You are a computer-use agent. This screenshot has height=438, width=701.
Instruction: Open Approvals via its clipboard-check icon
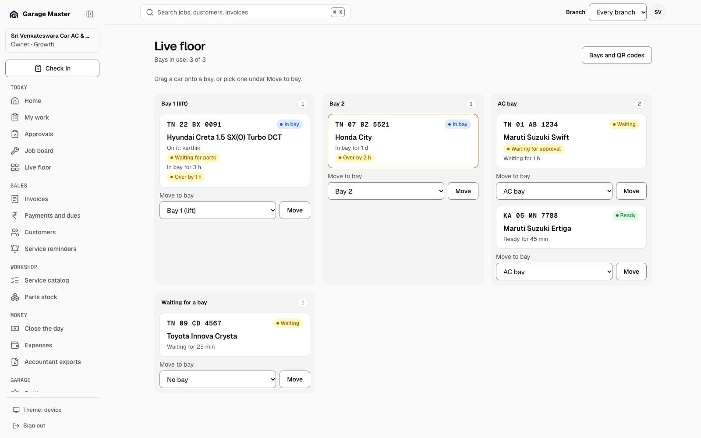point(15,134)
